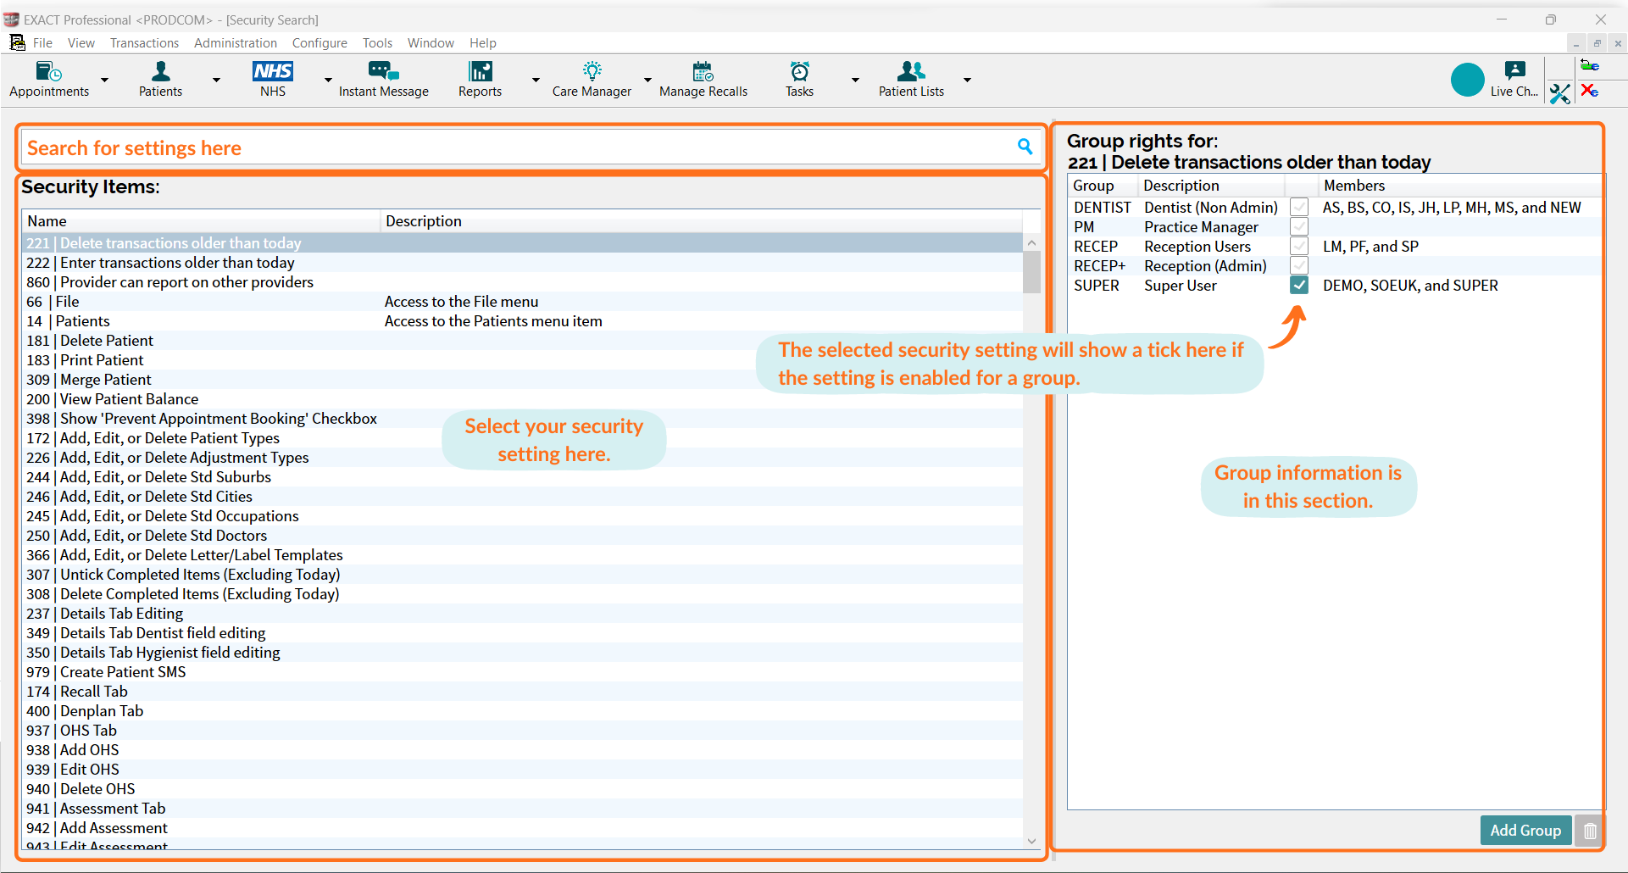Image resolution: width=1628 pixels, height=873 pixels.
Task: Click the document icon beside File menu
Action: tap(17, 42)
